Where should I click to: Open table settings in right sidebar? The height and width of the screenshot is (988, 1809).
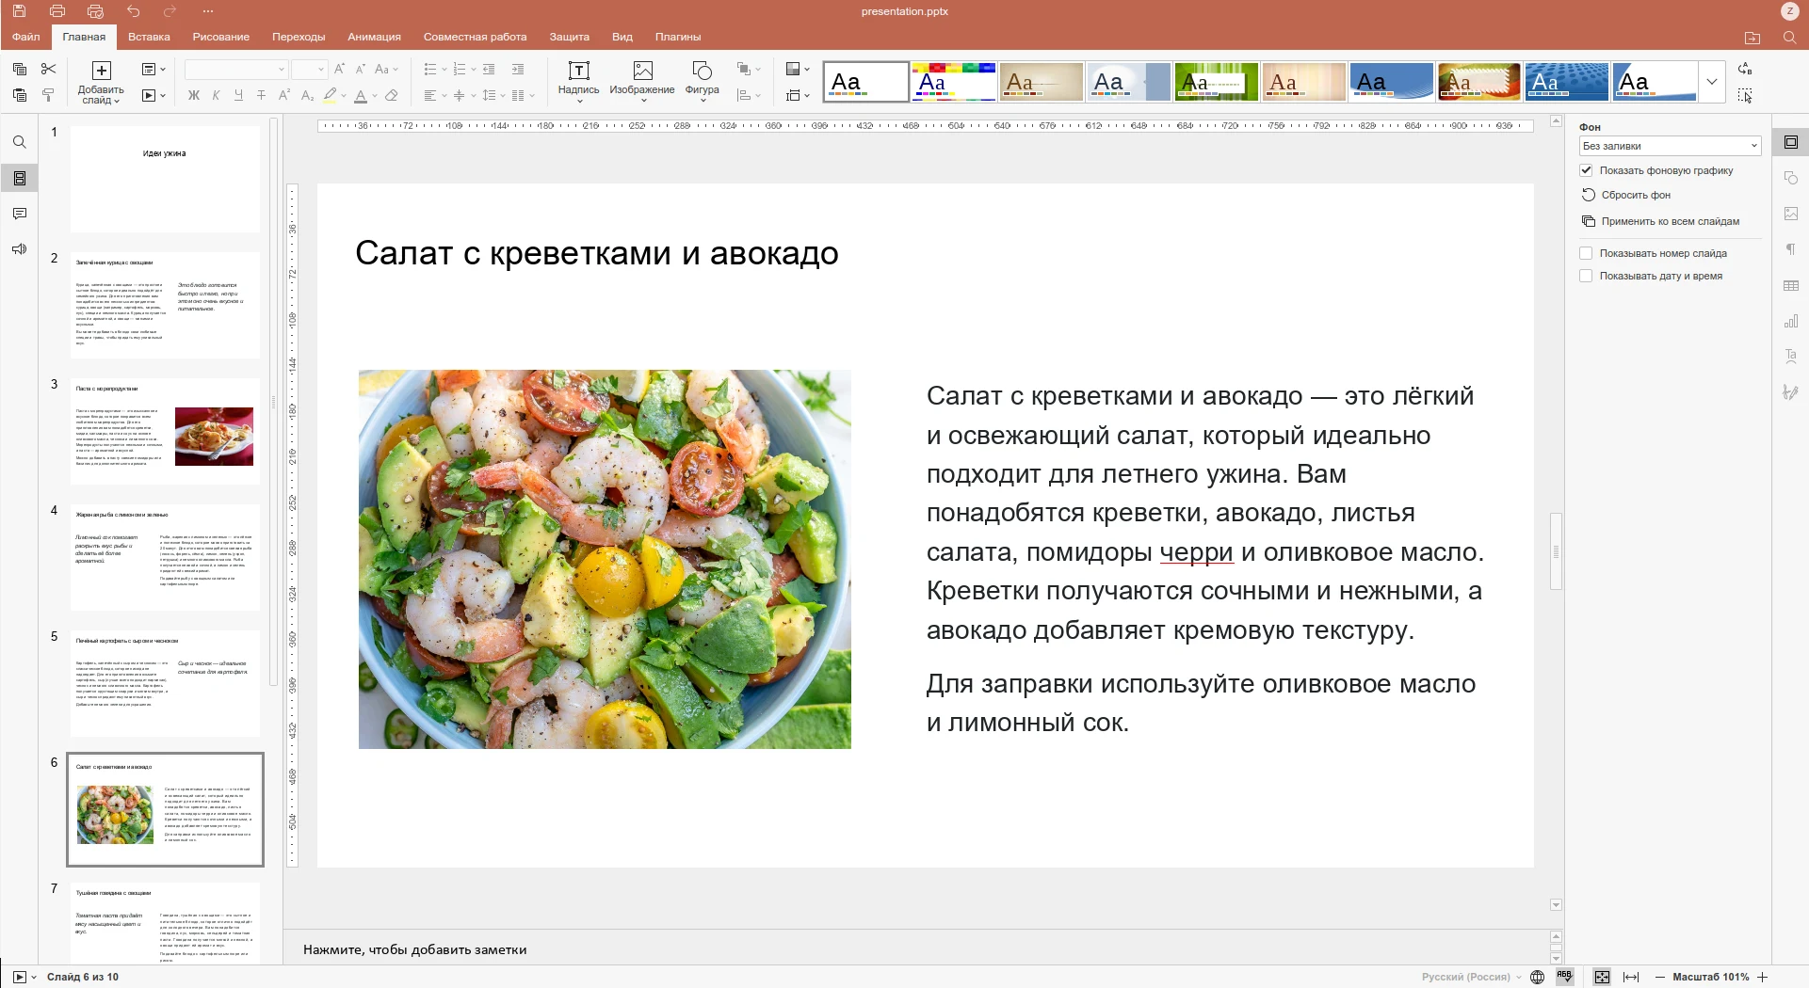coord(1792,285)
